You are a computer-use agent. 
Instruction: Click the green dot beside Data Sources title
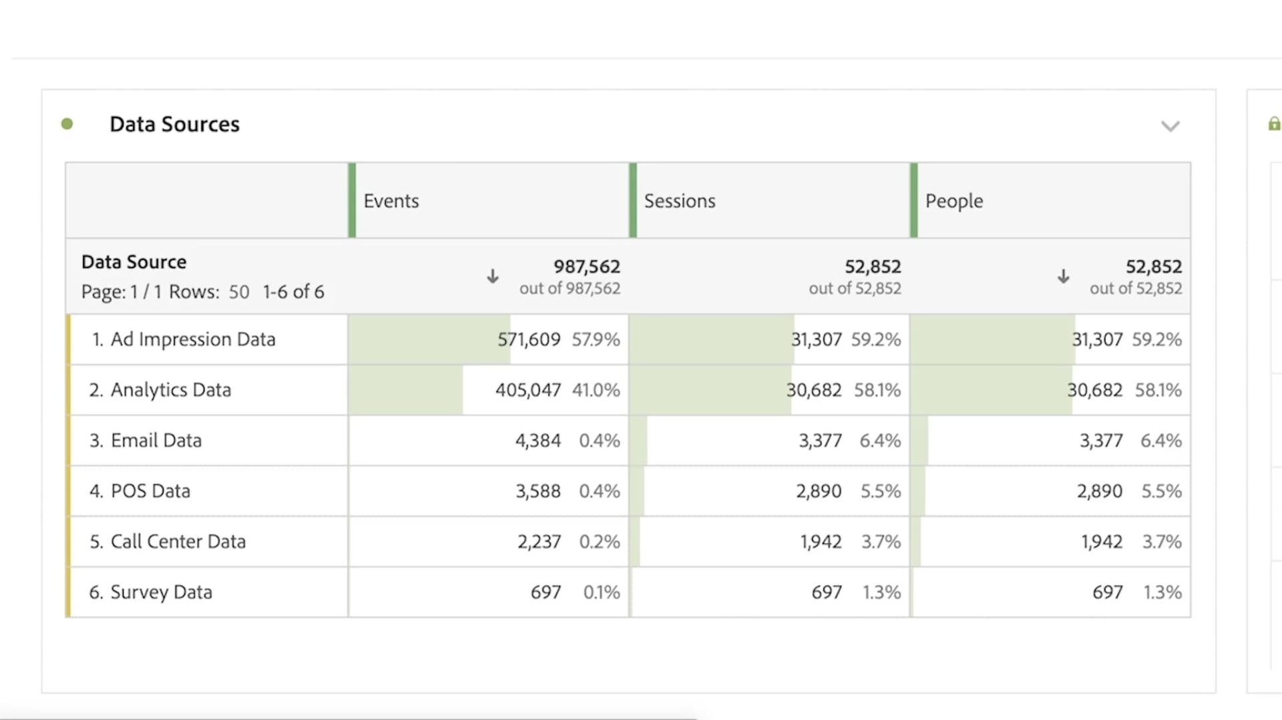(67, 124)
